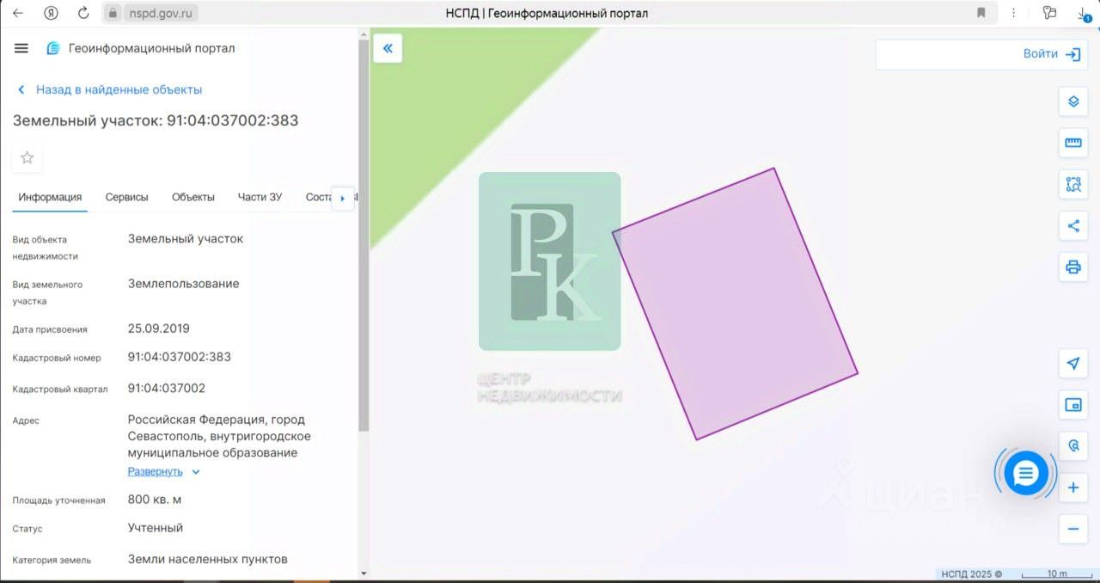Open the Yandex home button
Viewport: 1100px width, 583px height.
[52, 13]
